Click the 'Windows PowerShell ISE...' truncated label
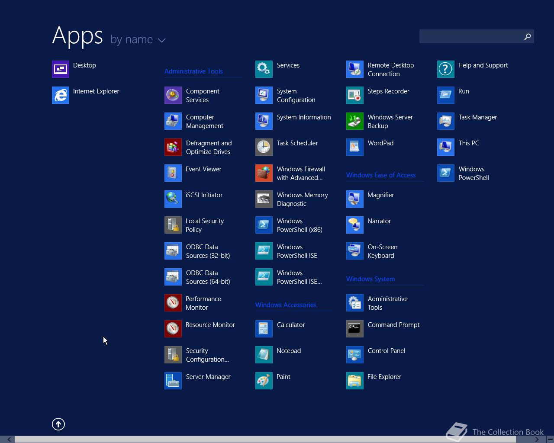554x443 pixels. click(299, 277)
